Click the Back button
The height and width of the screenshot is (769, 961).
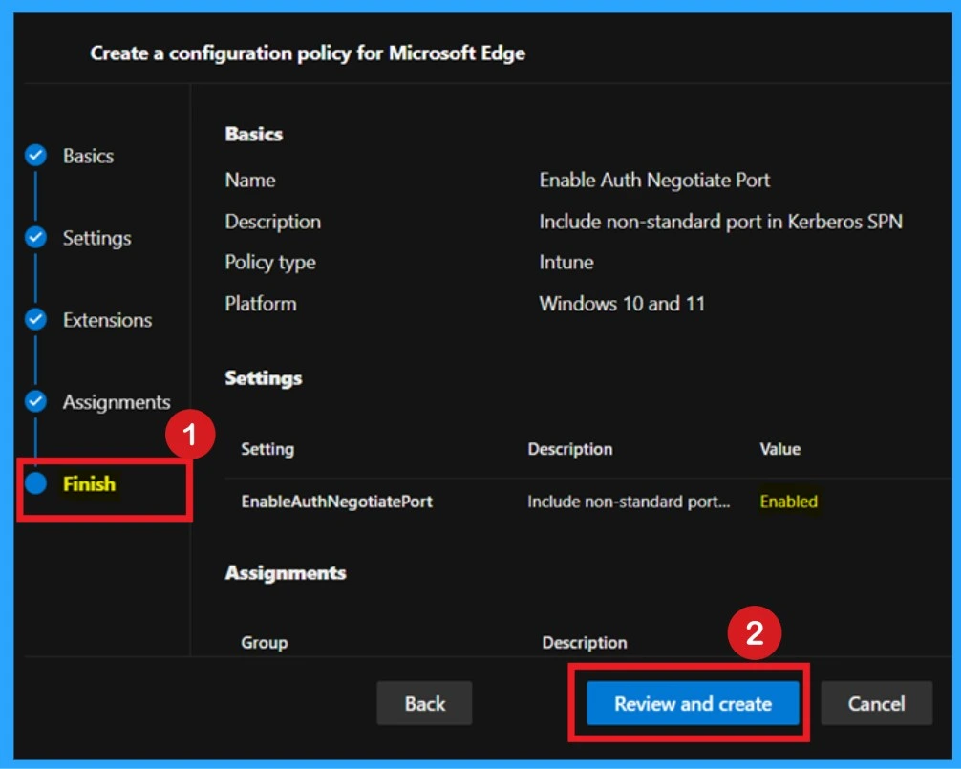424,703
